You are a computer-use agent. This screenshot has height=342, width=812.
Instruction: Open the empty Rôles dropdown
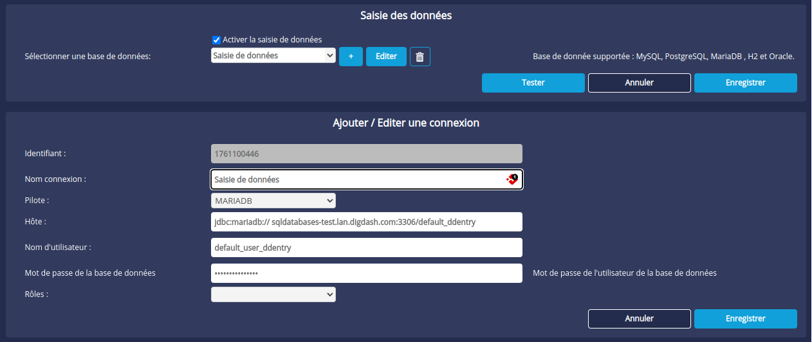pyautogui.click(x=273, y=294)
